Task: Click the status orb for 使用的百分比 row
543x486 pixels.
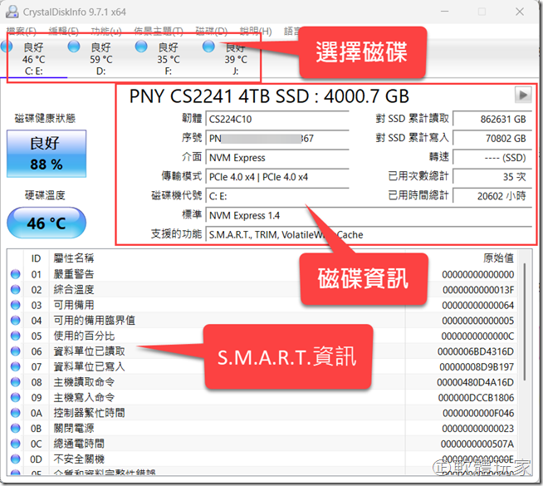Action: pos(15,336)
